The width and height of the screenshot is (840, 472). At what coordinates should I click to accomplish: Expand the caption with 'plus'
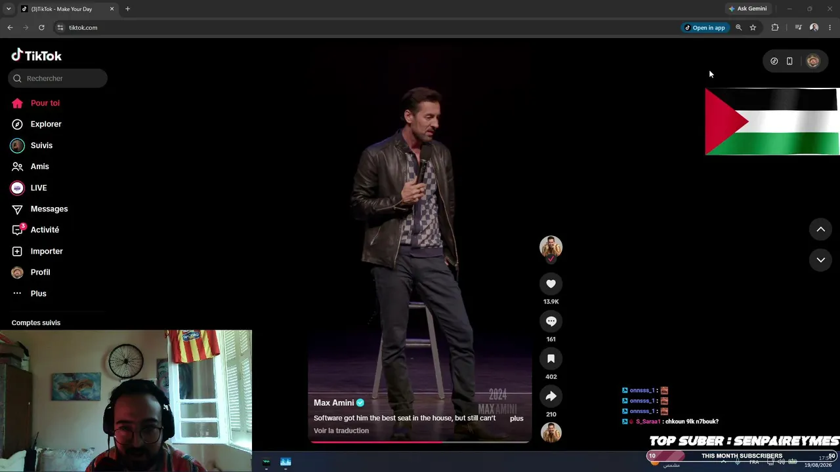coord(516,418)
